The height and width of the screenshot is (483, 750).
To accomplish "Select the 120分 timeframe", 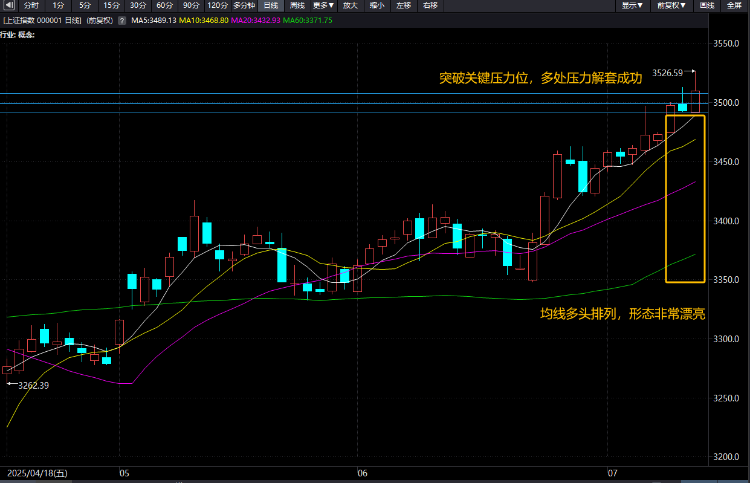I will click(218, 5).
